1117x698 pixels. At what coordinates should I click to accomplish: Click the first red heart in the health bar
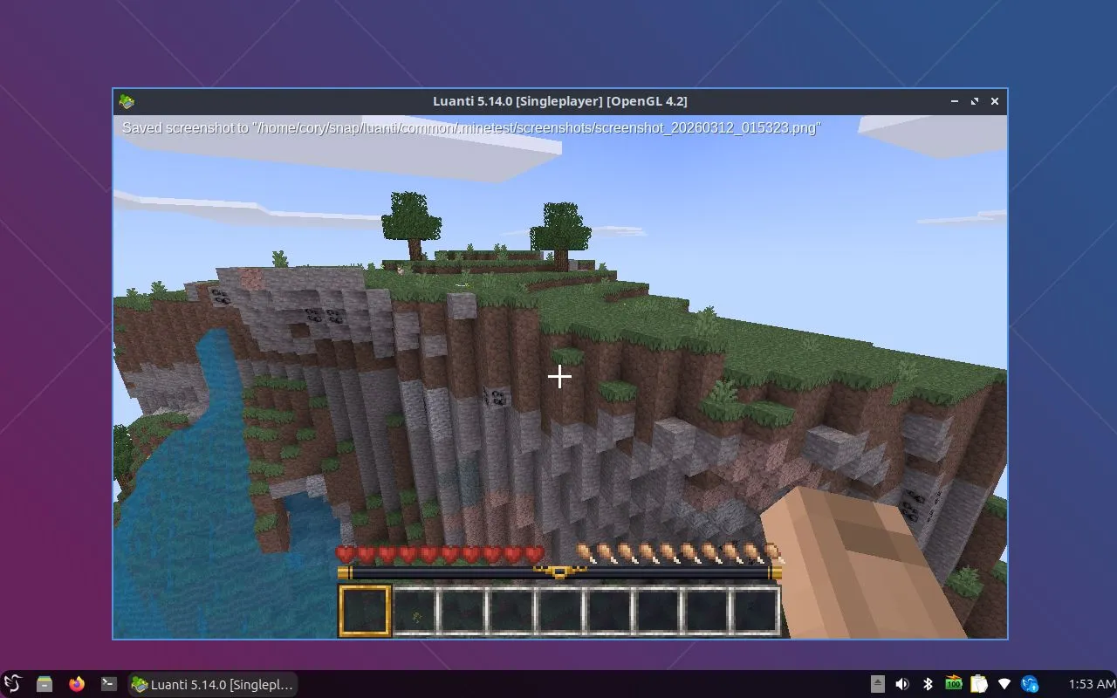[x=346, y=554]
